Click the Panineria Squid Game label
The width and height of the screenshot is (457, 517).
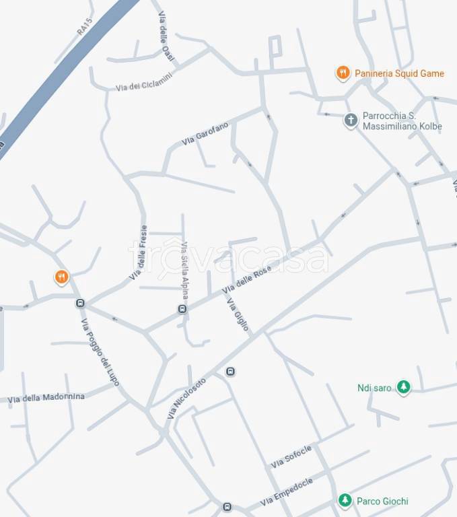point(399,73)
